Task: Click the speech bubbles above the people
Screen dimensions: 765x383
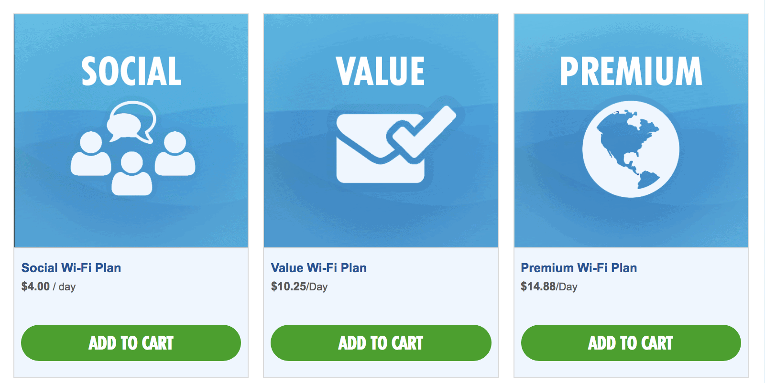Action: tap(131, 122)
